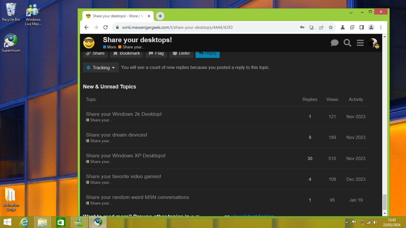Click the page vertical scrollbar thumb
This screenshot has width=406, height=228.
point(385,202)
